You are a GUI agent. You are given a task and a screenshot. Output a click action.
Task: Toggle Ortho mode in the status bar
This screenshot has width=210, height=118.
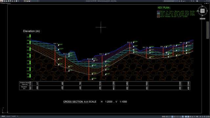click(172, 117)
